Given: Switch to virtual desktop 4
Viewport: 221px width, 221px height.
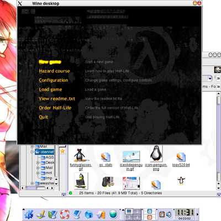Looking at the screenshot, I should [x=137, y=217].
